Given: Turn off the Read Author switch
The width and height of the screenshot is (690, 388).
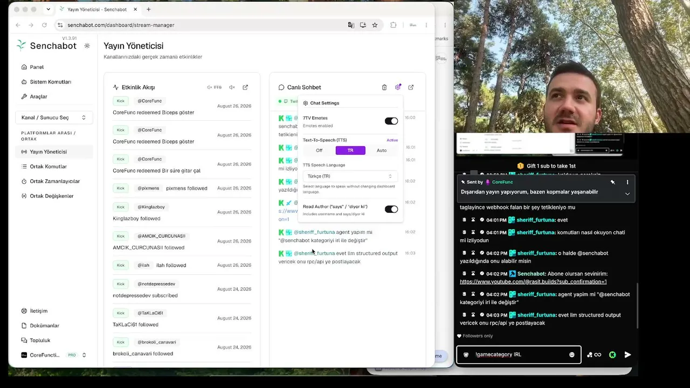Looking at the screenshot, I should (x=391, y=209).
